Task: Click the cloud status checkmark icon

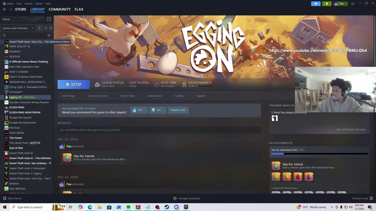Action: coord(97,84)
